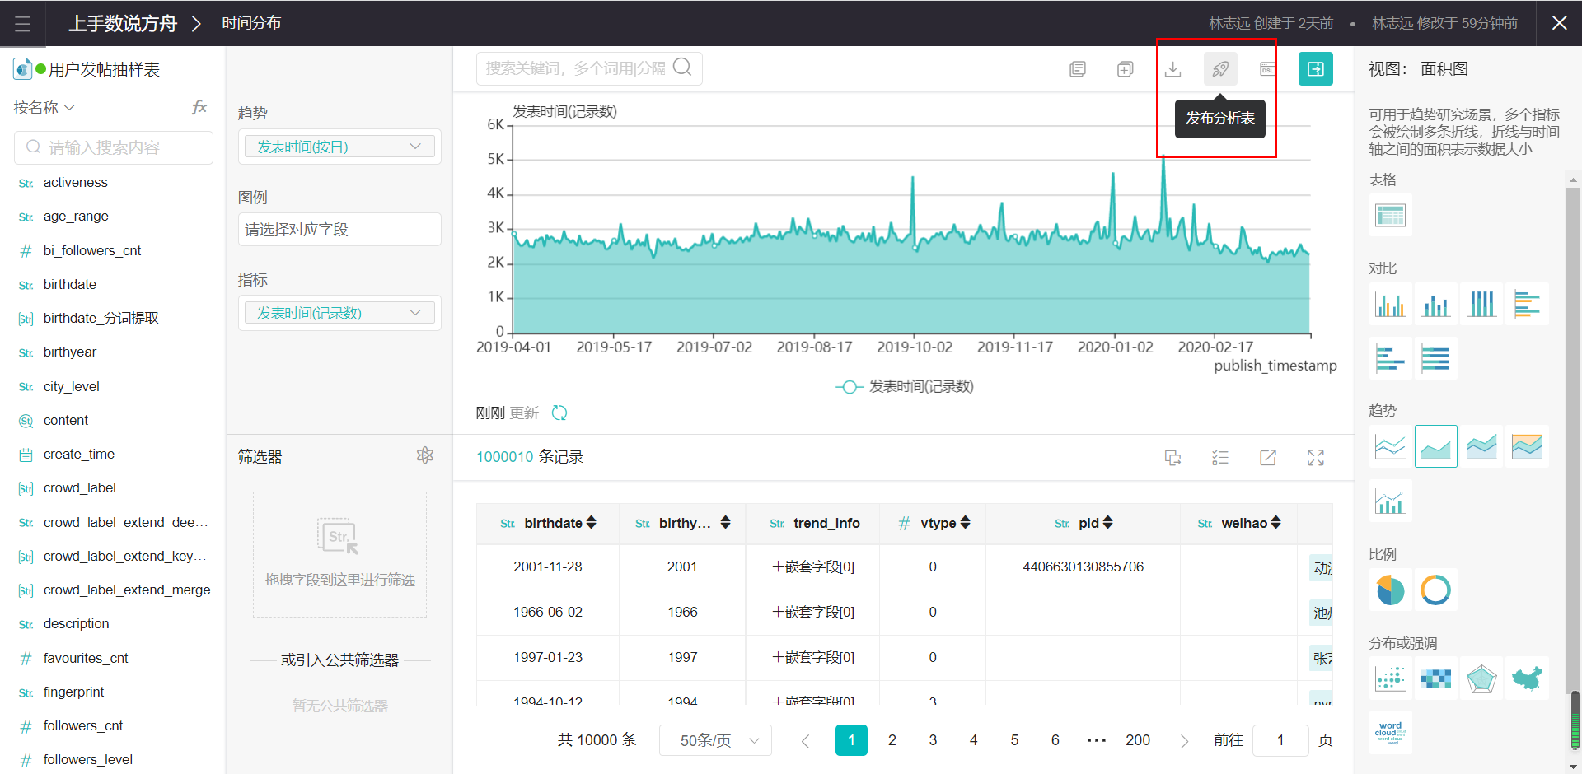Viewport: 1582px width, 774px height.
Task: Open the 发表时间(记录数) metric dropdown
Action: click(339, 313)
